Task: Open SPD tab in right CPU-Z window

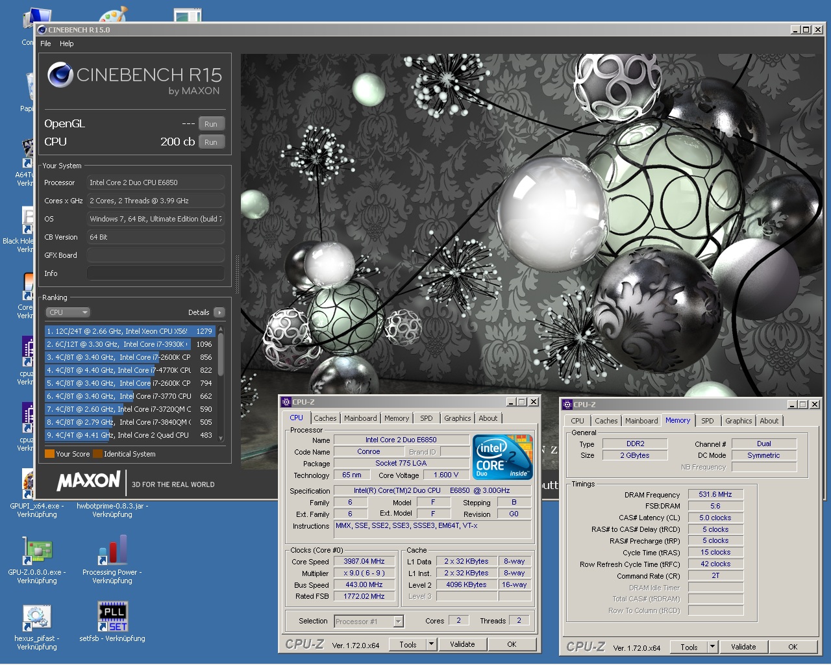Action: coord(708,421)
